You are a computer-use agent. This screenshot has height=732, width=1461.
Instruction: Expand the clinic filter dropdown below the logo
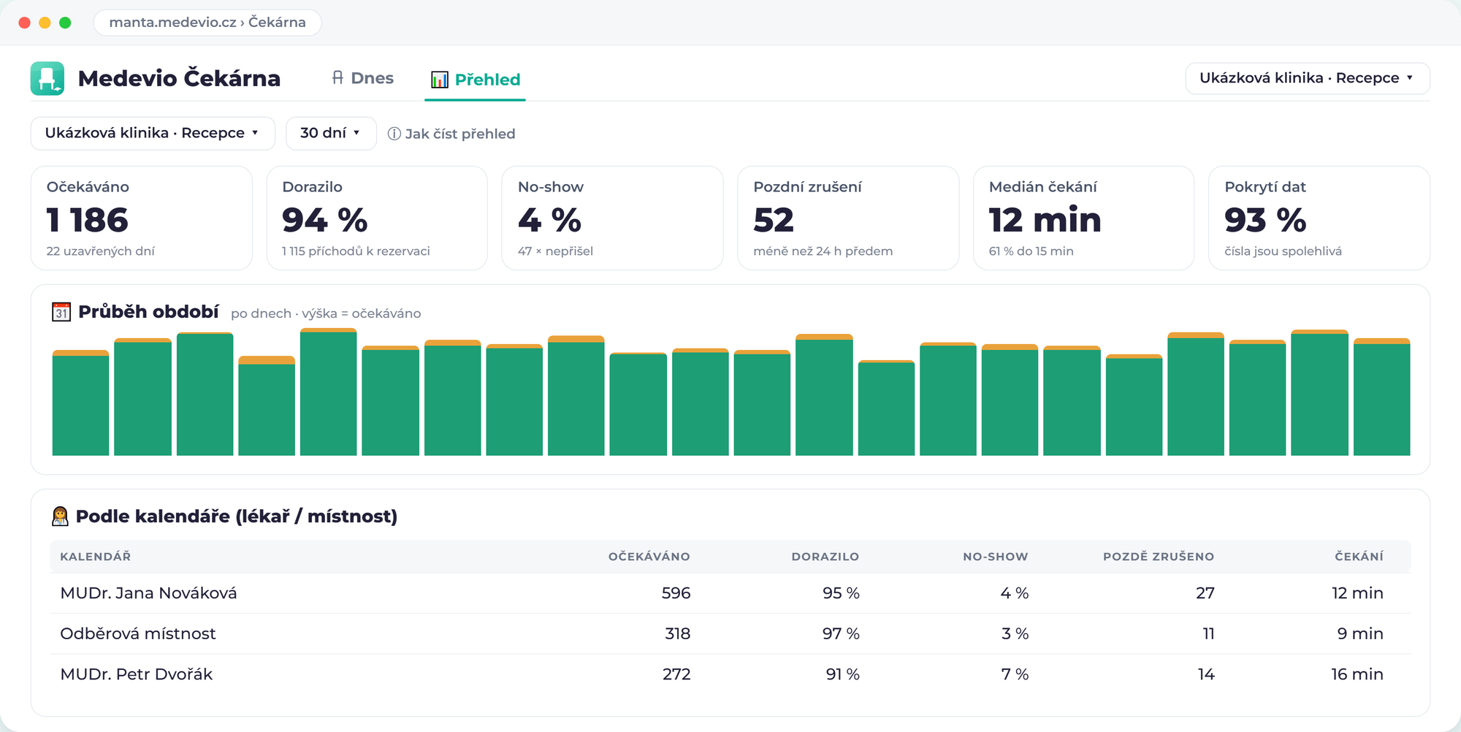click(153, 133)
